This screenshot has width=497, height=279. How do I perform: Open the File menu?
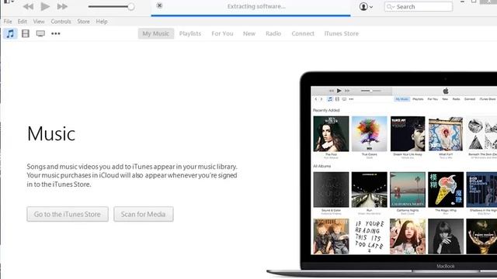point(8,22)
